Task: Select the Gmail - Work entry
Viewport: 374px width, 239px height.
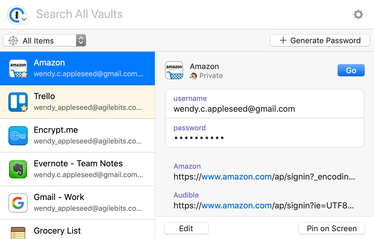Action: tap(77, 203)
